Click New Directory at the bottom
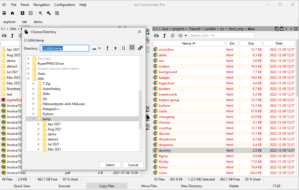The height and width of the screenshot is (190, 299). [191, 186]
